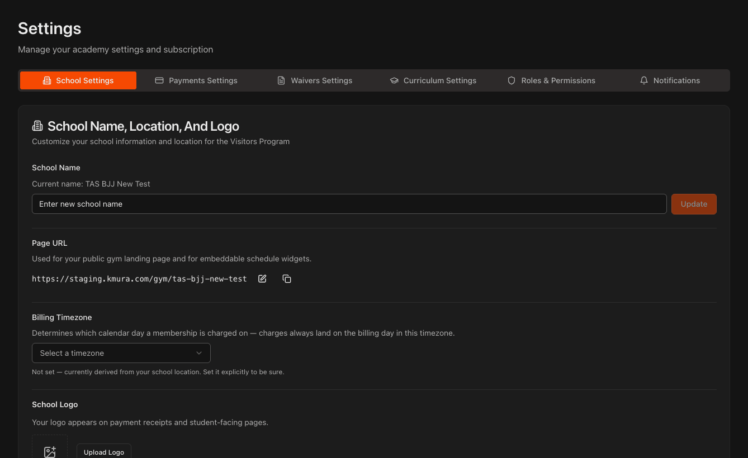Open the 'Select a timezone' dropdown
This screenshot has height=458, width=748.
[x=121, y=353]
